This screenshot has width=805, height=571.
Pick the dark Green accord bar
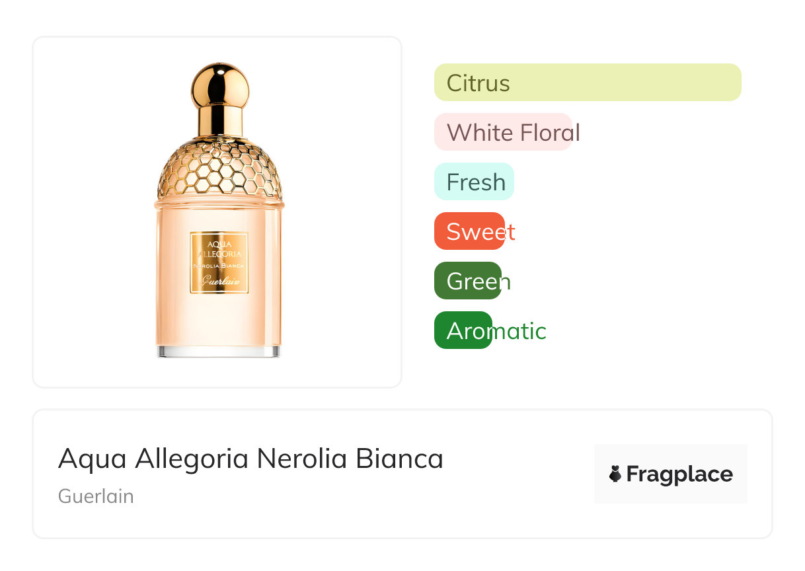pyautogui.click(x=468, y=281)
